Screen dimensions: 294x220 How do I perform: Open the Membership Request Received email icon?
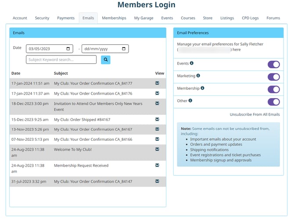point(157,165)
